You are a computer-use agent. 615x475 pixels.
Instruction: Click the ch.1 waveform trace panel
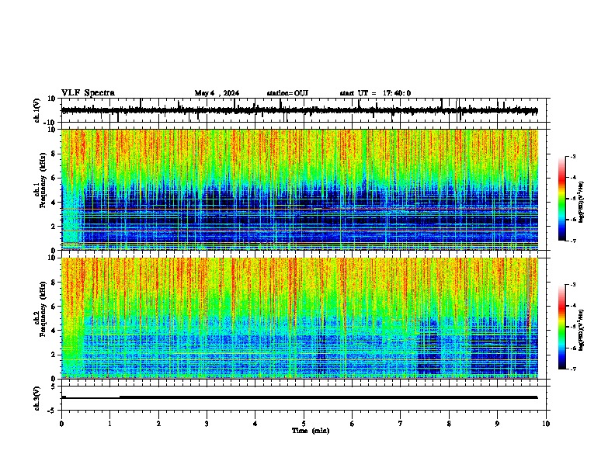coord(304,110)
